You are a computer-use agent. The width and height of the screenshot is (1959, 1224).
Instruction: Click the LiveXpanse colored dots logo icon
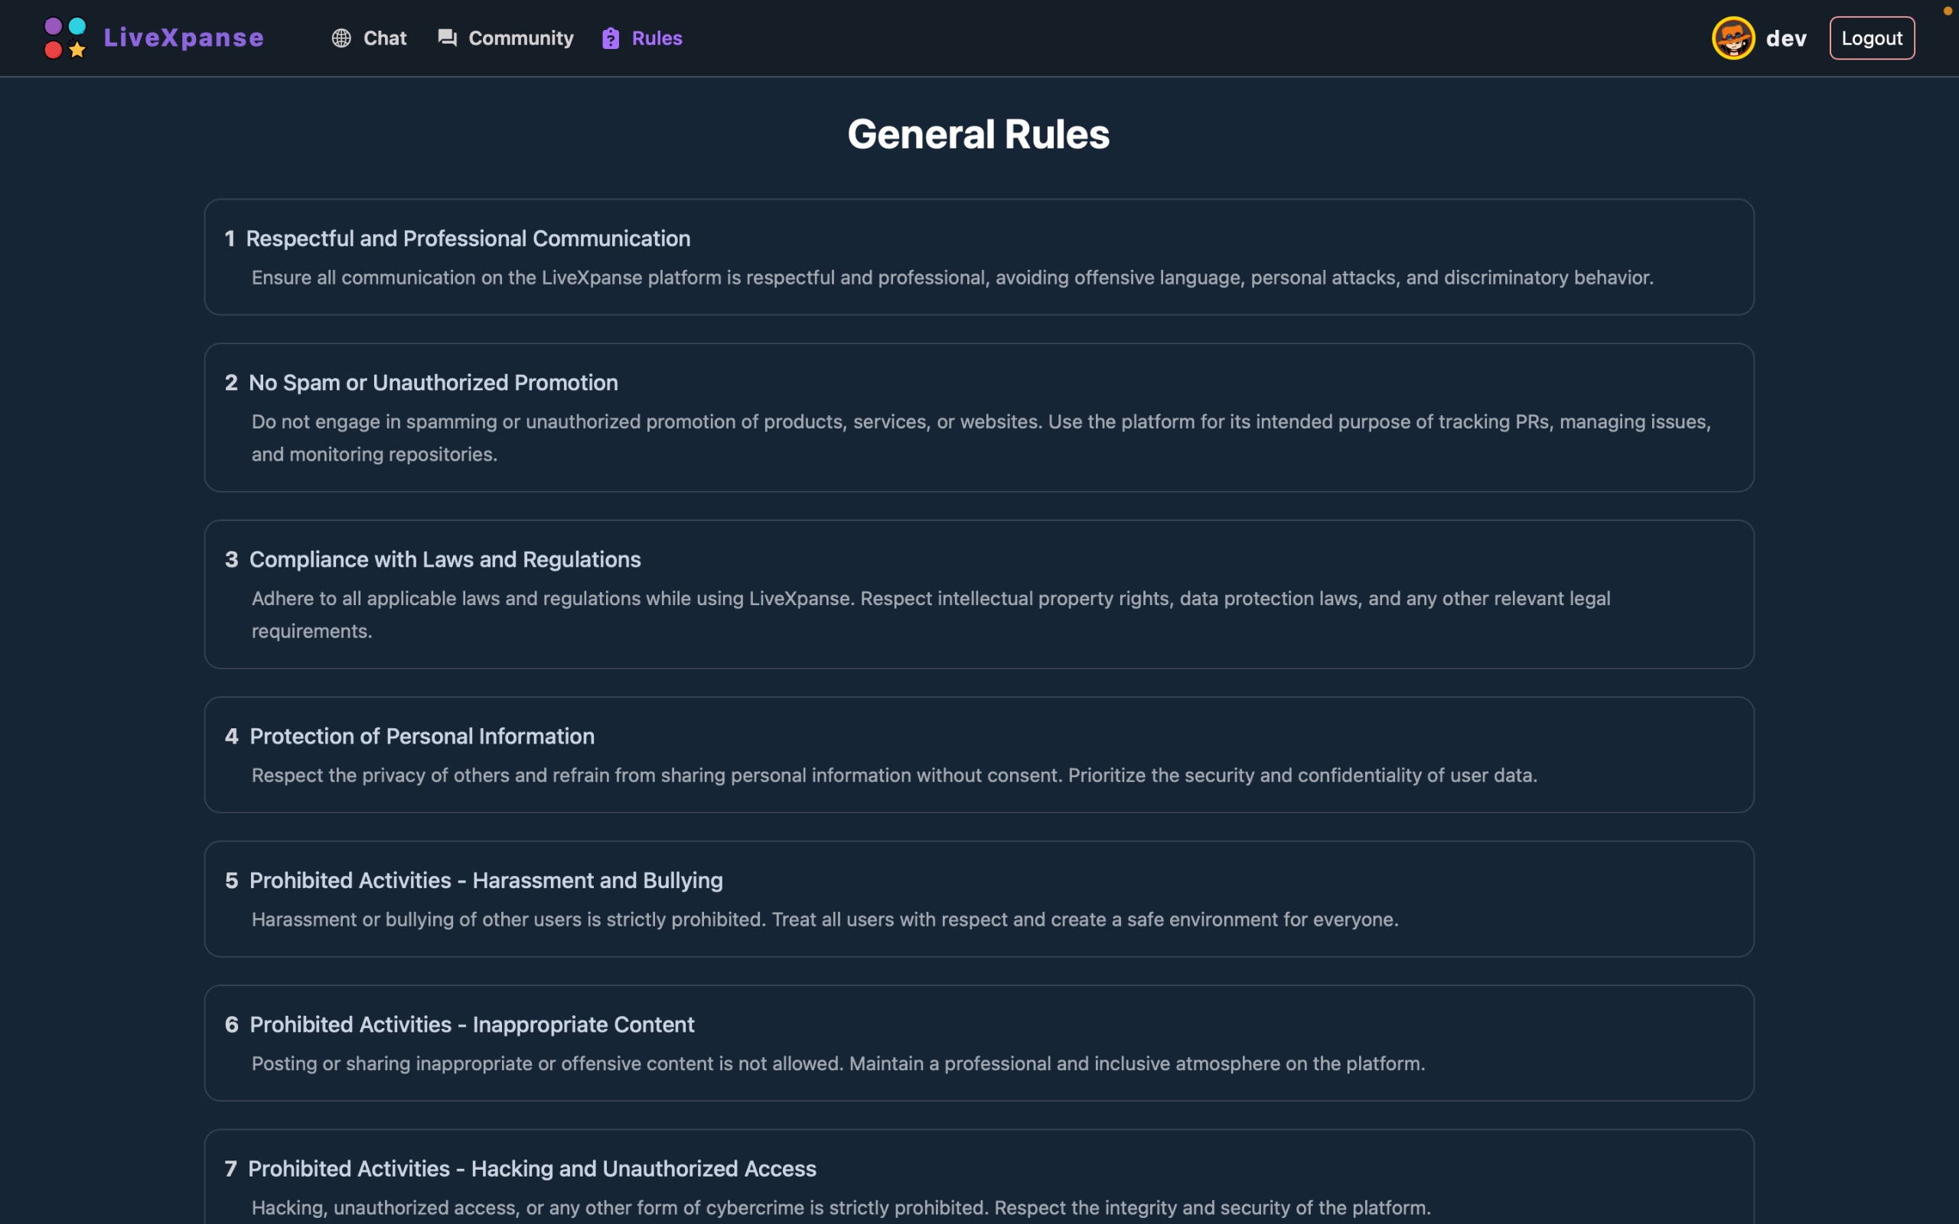point(65,38)
